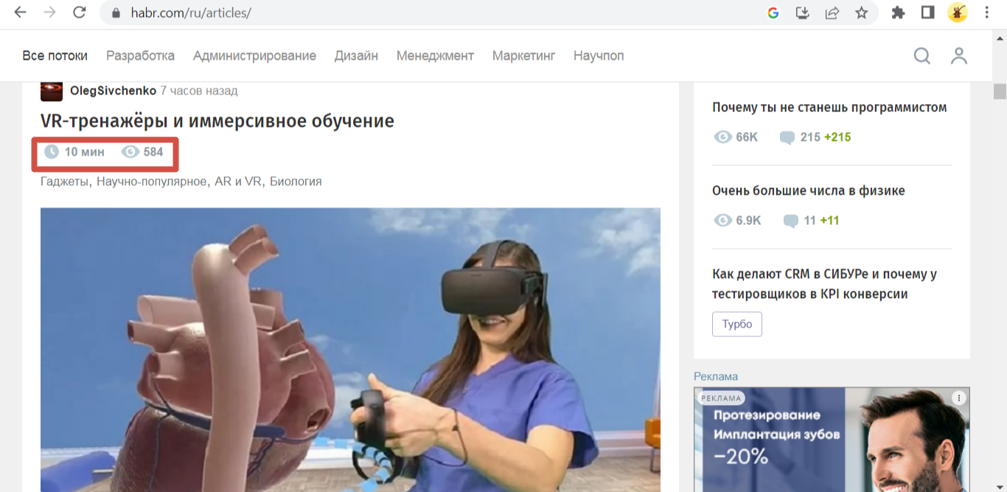Open the Как делают CRM в СИБУРе article
Viewport: 1007px width, 492px height.
(824, 284)
